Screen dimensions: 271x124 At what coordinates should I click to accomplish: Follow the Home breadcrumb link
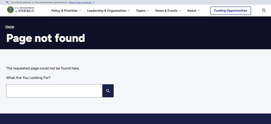tap(10, 27)
